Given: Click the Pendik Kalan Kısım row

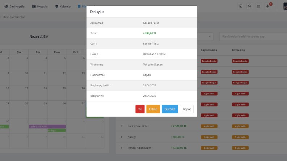Looking at the screenshot, I should (x=201, y=148).
